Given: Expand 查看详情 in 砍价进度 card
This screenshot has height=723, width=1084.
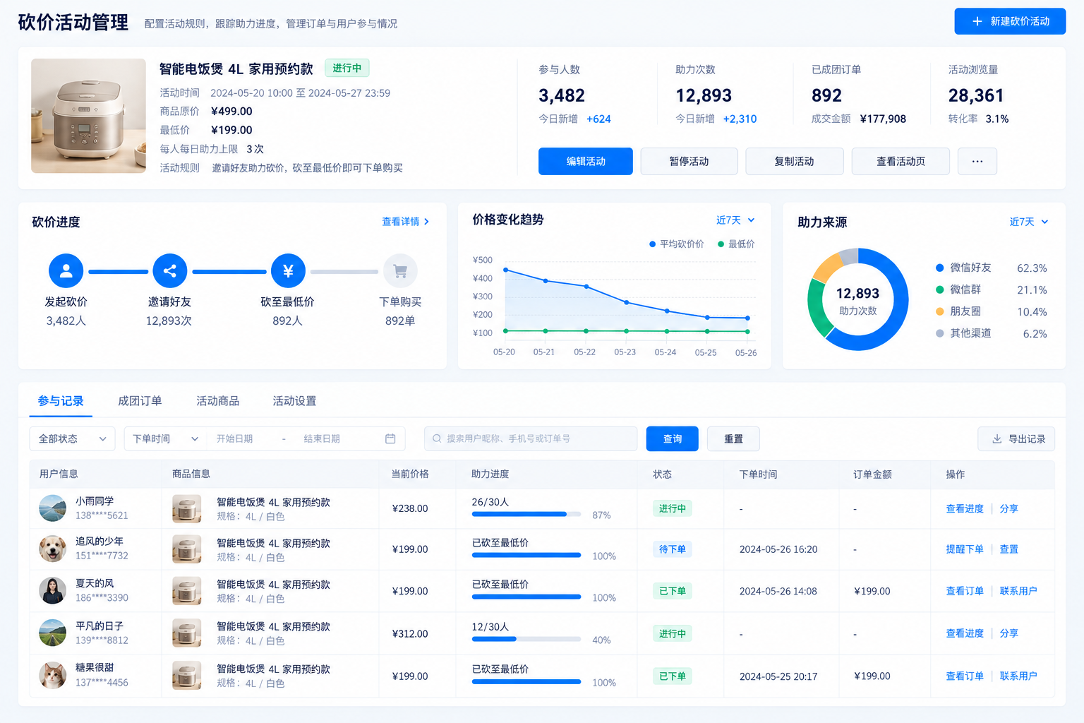Looking at the screenshot, I should point(406,222).
